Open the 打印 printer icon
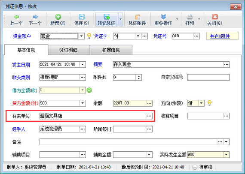The width and height of the screenshot is (245, 174). click(190, 17)
